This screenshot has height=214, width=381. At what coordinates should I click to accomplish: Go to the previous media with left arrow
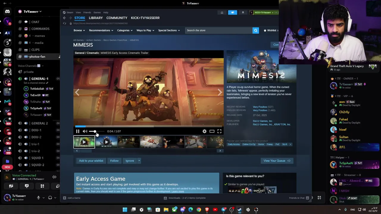pyautogui.click(x=77, y=92)
